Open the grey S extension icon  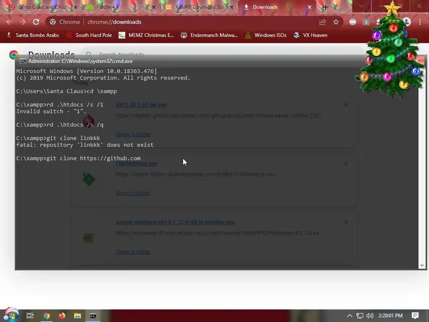(x=366, y=22)
